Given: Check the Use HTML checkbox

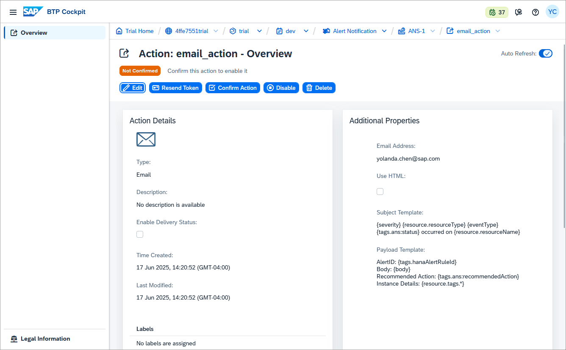Looking at the screenshot, I should 380,192.
